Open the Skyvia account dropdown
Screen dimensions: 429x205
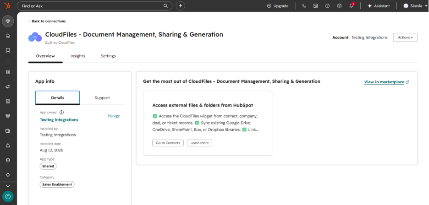point(415,6)
